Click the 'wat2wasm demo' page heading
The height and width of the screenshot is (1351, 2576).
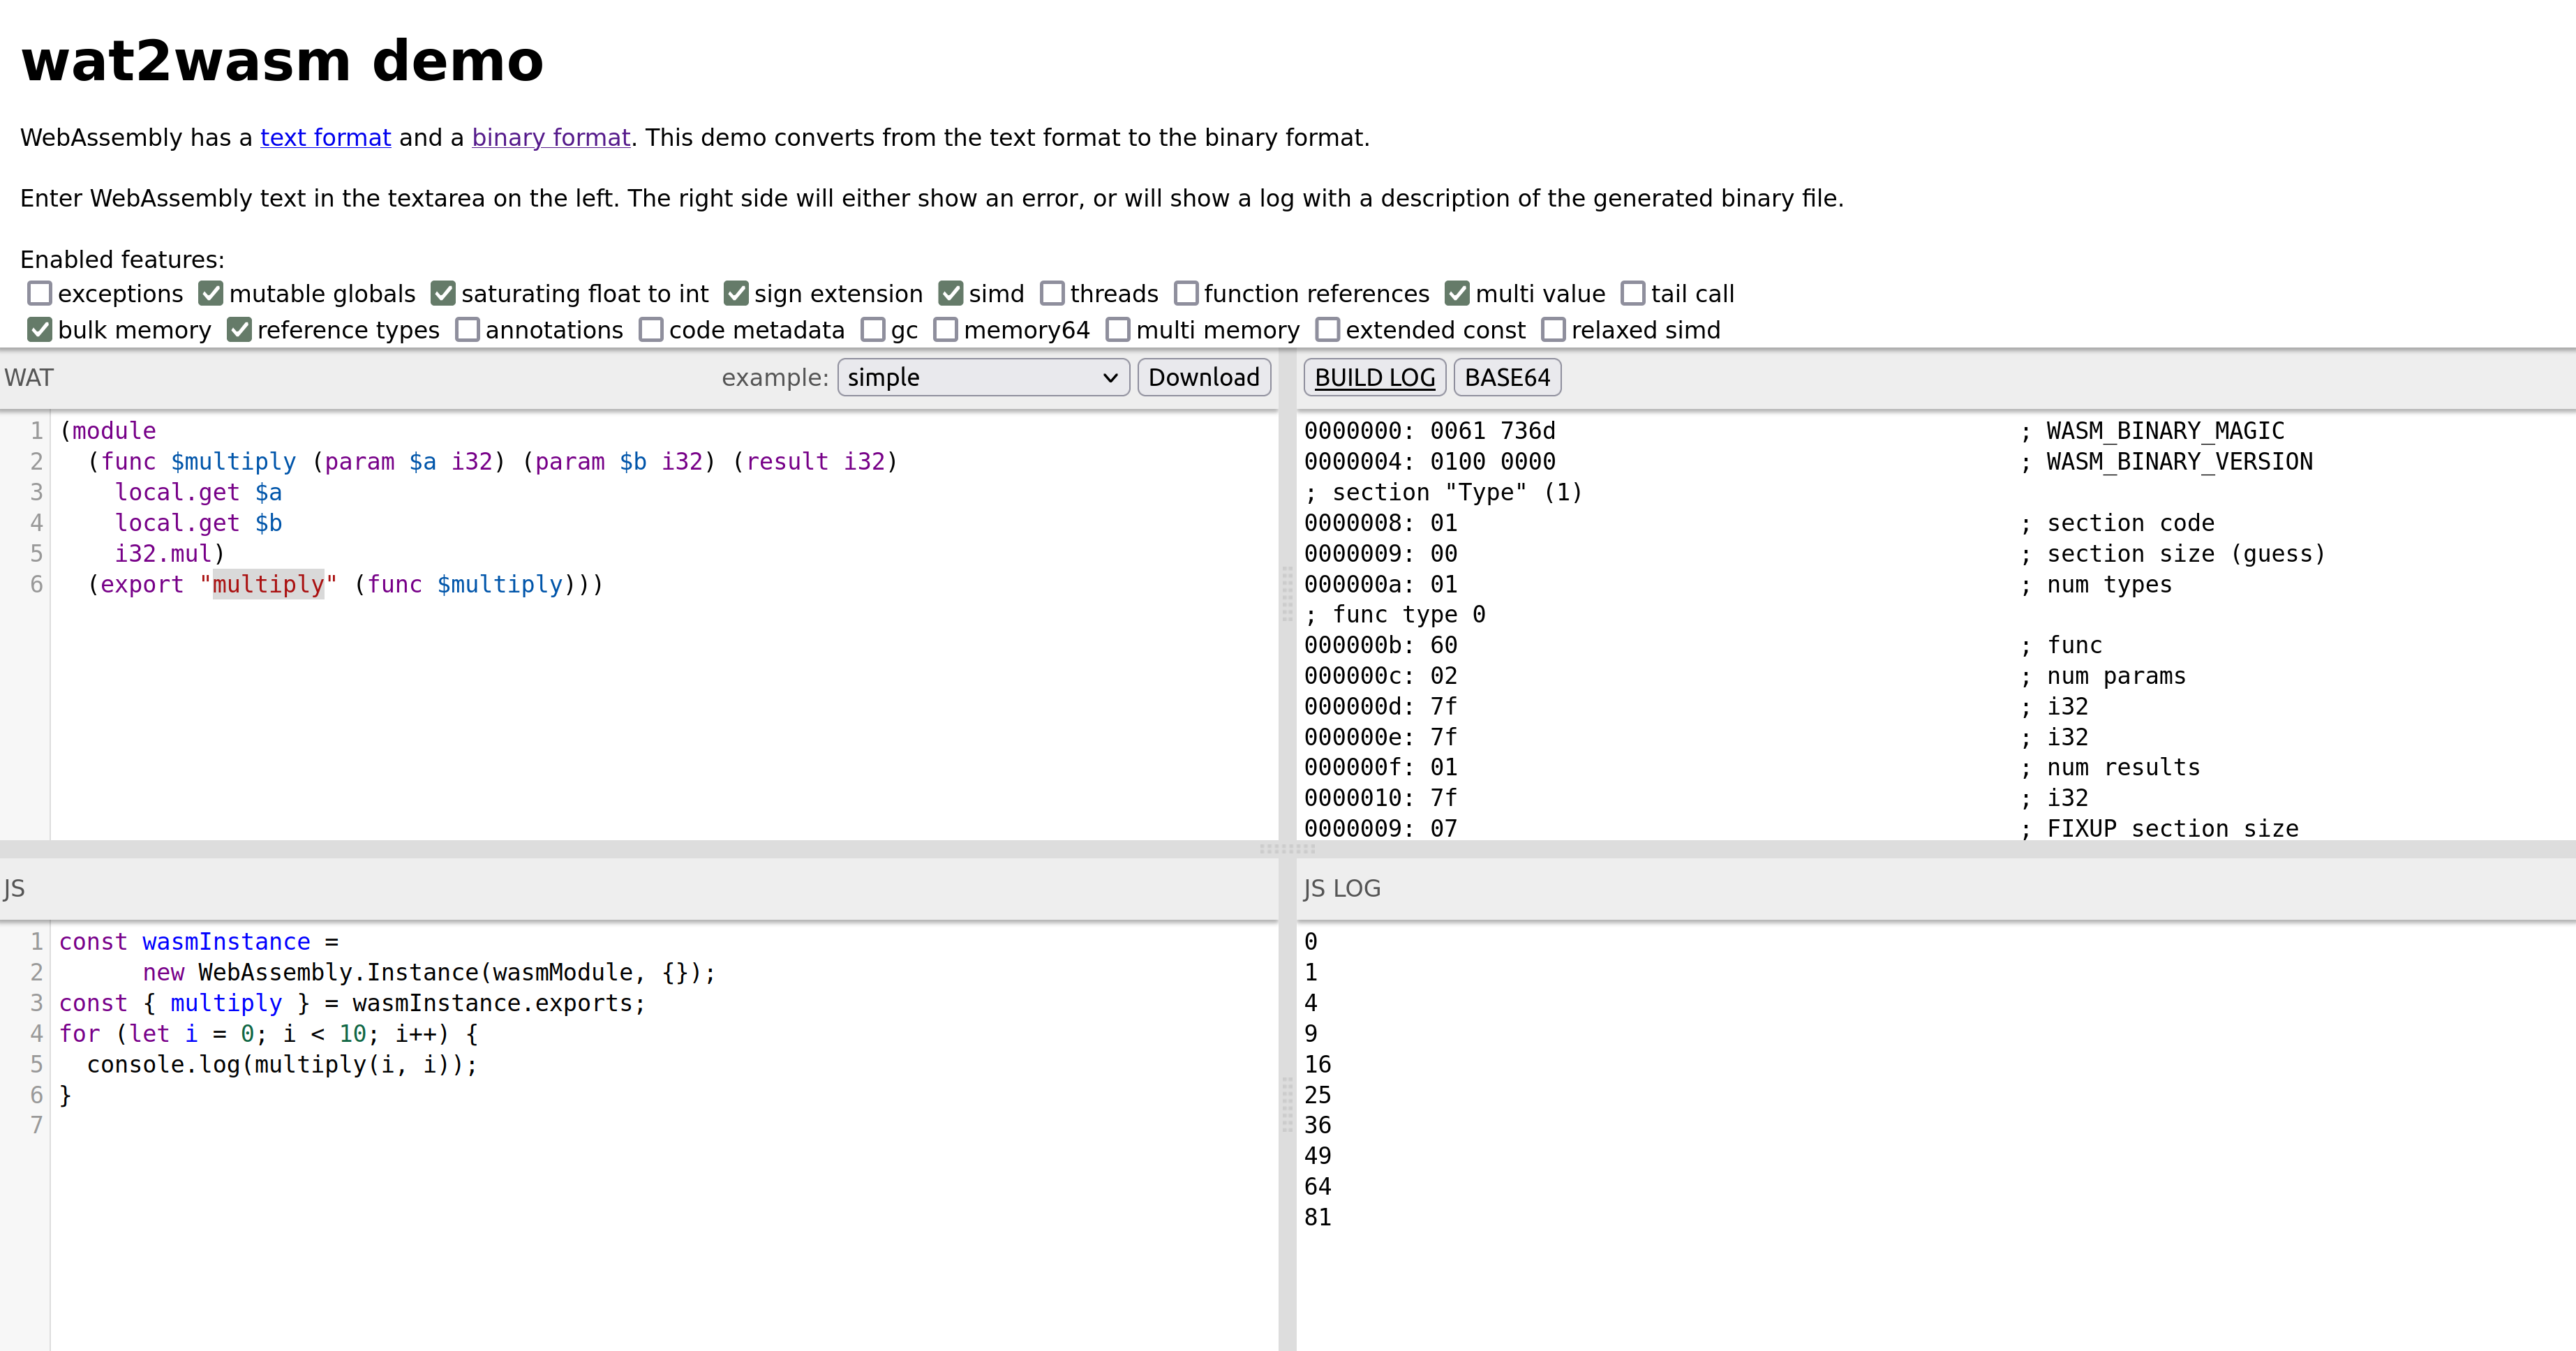pyautogui.click(x=282, y=60)
